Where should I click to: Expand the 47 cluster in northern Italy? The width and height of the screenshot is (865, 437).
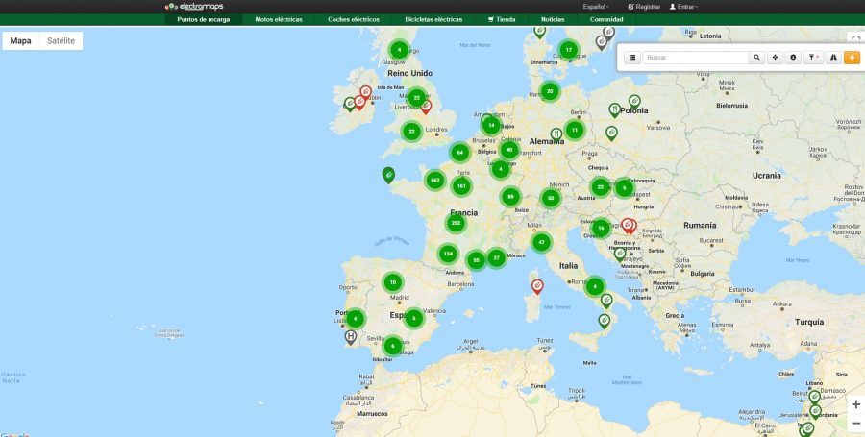click(x=541, y=242)
